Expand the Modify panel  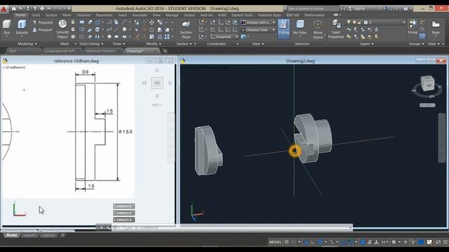(x=154, y=43)
